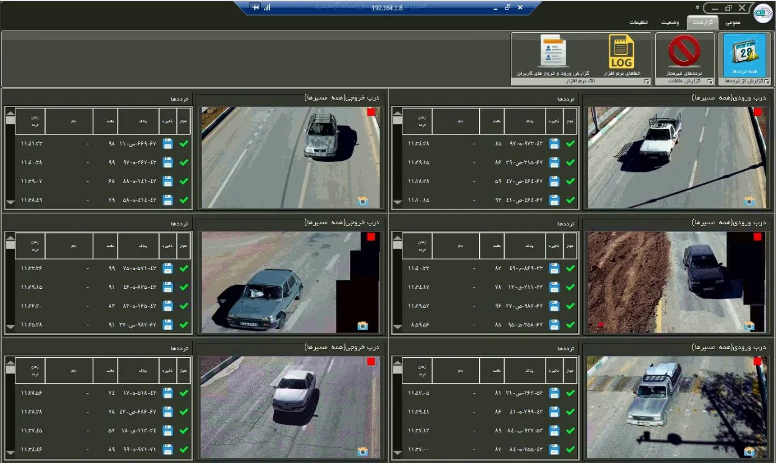
Task: Expand the لاگ نرم افزار group launcher
Action: click(647, 81)
